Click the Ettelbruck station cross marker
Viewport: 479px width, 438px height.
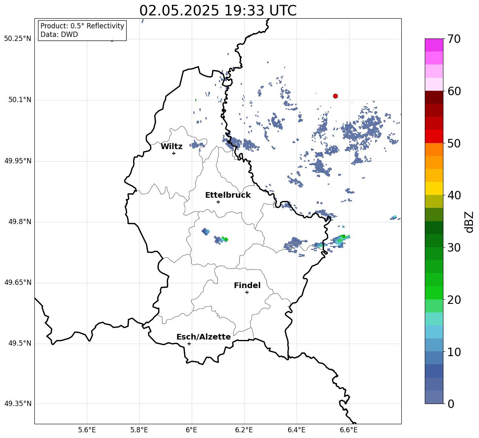coord(218,202)
